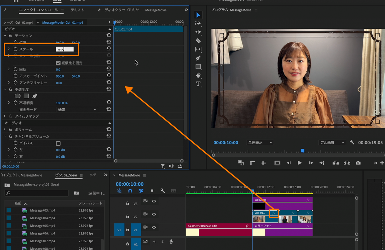
Task: Switch to the テキスト tab
Action: (x=77, y=10)
